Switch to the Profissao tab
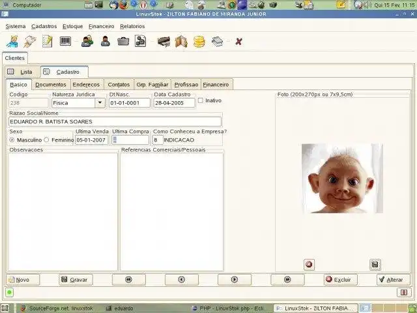417x313 pixels. (186, 85)
